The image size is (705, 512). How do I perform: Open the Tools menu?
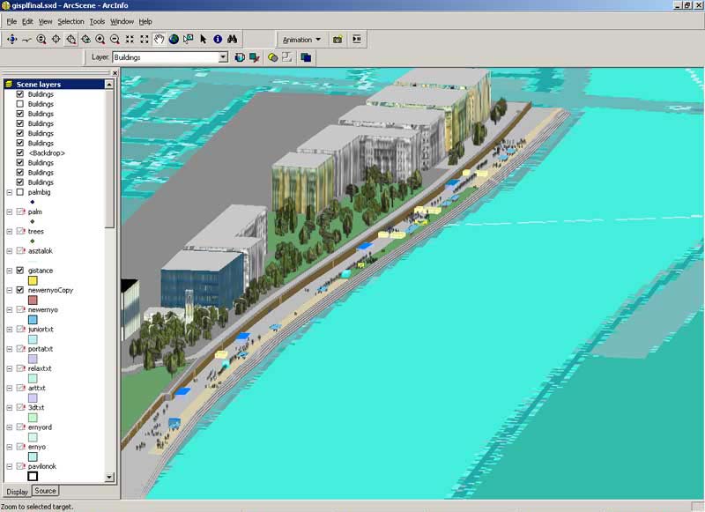(97, 21)
